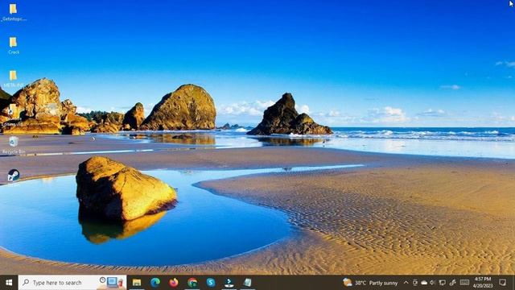
Task: Open the touch keyboard icon
Action: click(x=464, y=283)
